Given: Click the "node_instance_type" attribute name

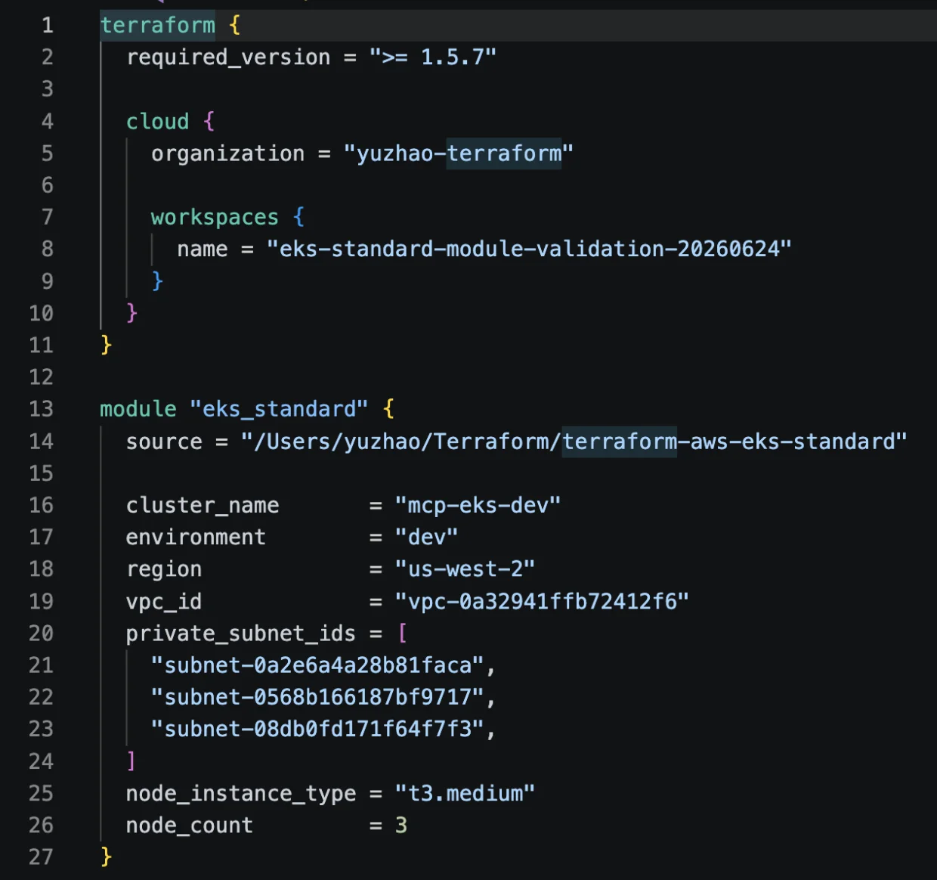Looking at the screenshot, I should click(x=241, y=794).
